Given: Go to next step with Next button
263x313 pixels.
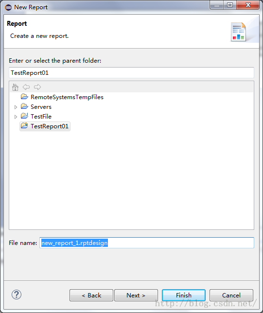Looking at the screenshot, I should (x=136, y=295).
